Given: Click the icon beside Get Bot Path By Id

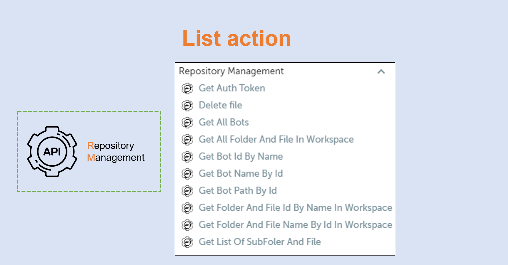Looking at the screenshot, I should click(187, 191).
